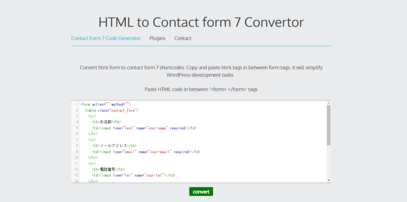The height and width of the screenshot is (202, 407).
Task: Click the 電話番号 header code line
Action: click(x=108, y=169)
